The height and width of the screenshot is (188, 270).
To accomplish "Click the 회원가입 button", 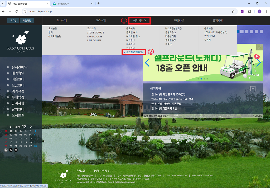I will pos(27,21).
